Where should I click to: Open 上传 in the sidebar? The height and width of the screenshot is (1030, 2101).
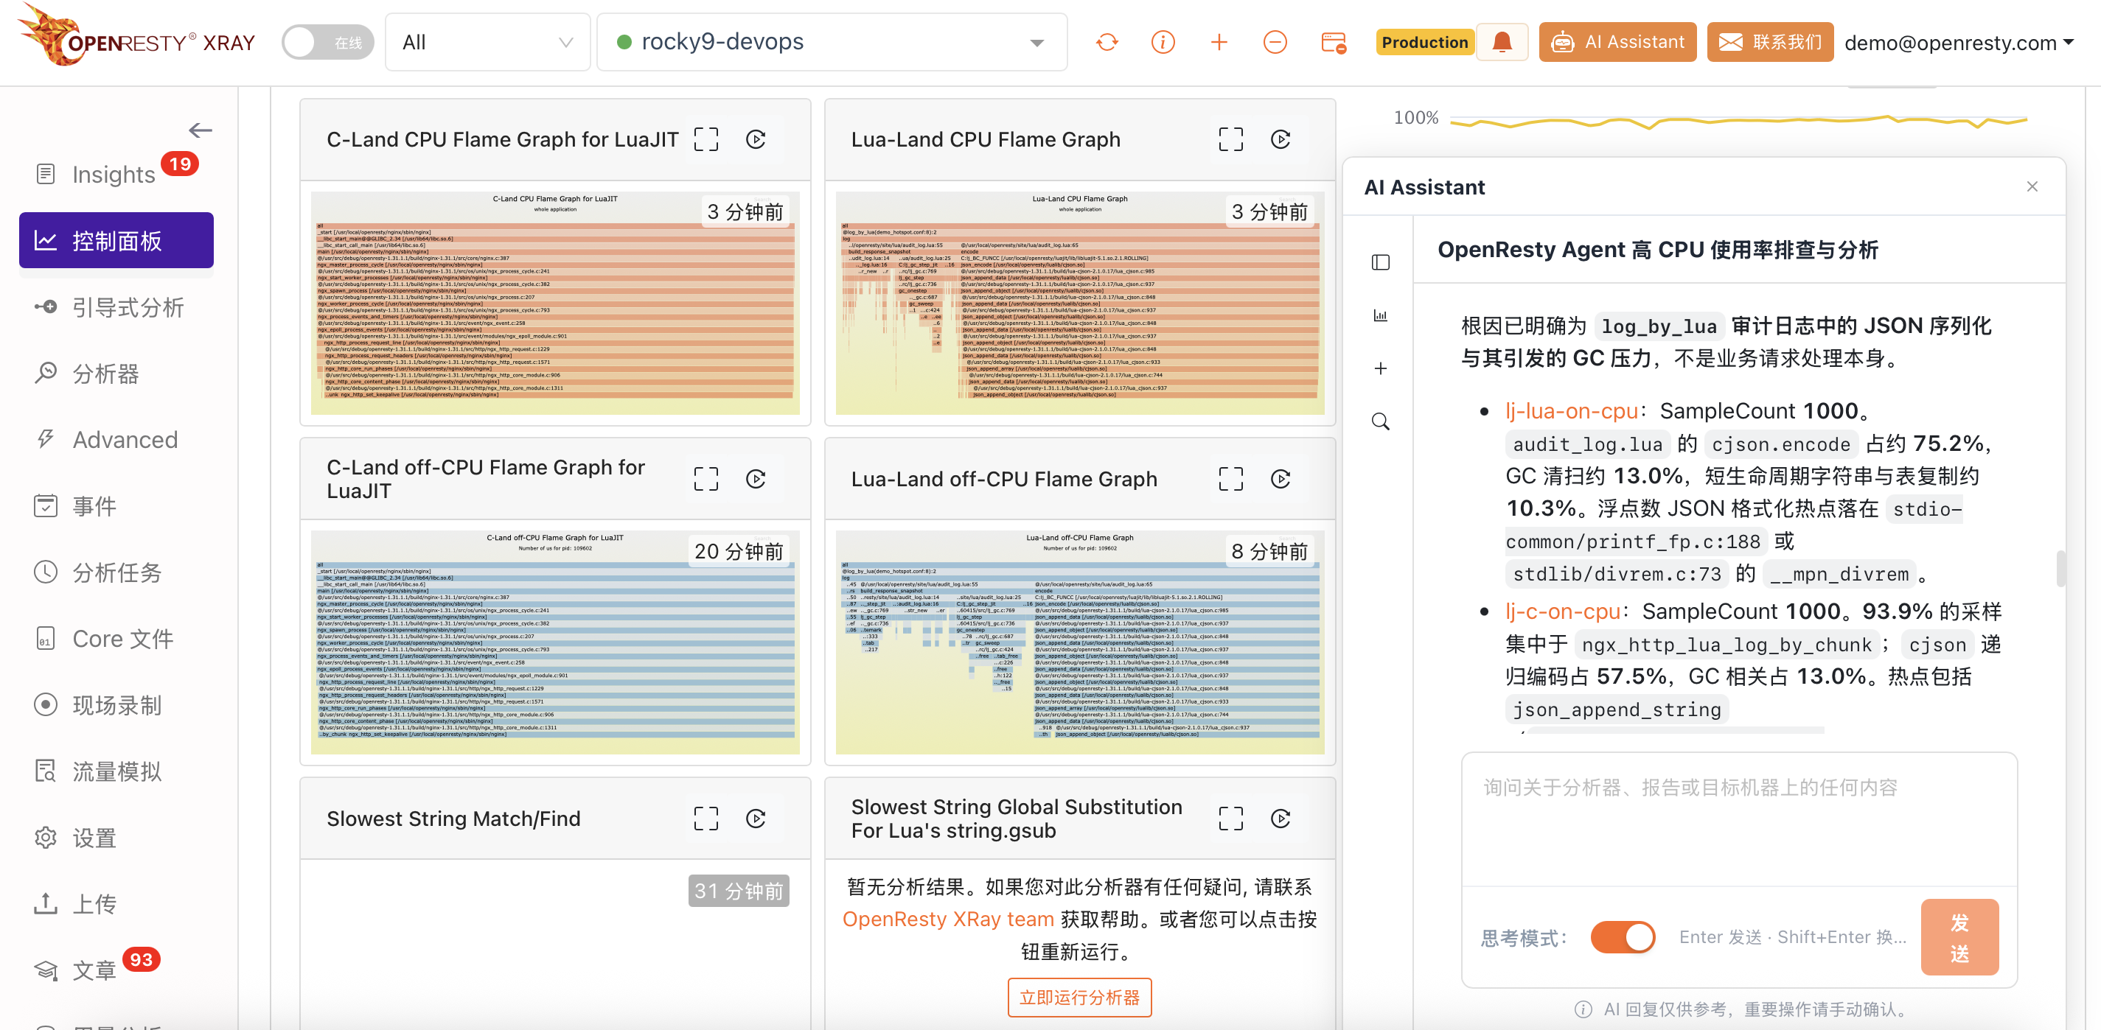(x=116, y=905)
